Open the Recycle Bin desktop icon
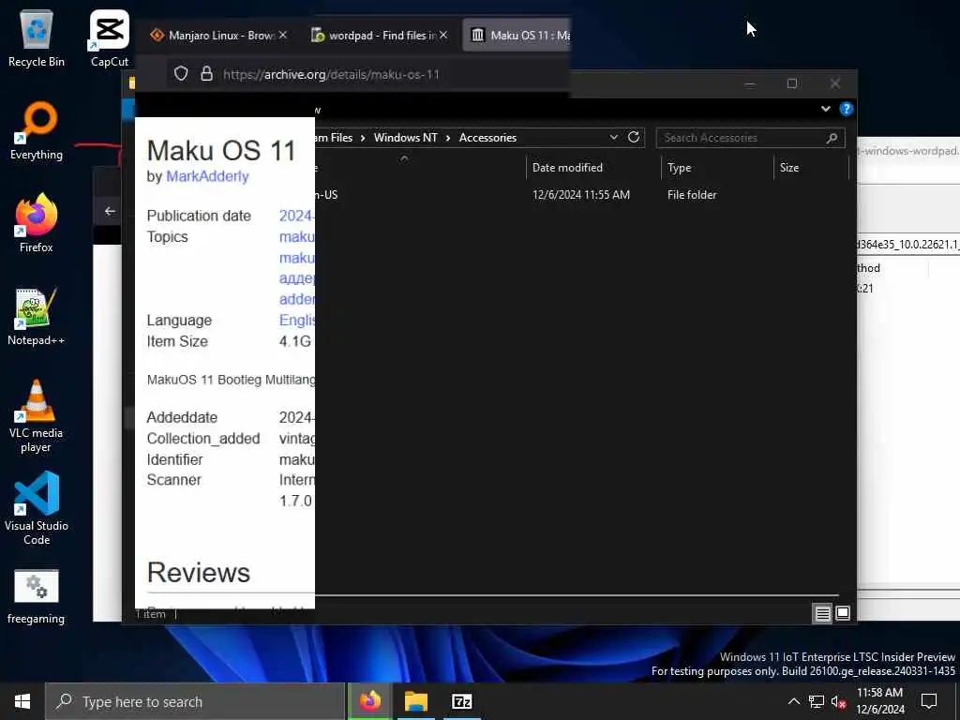Image resolution: width=960 pixels, height=720 pixels. tap(37, 37)
